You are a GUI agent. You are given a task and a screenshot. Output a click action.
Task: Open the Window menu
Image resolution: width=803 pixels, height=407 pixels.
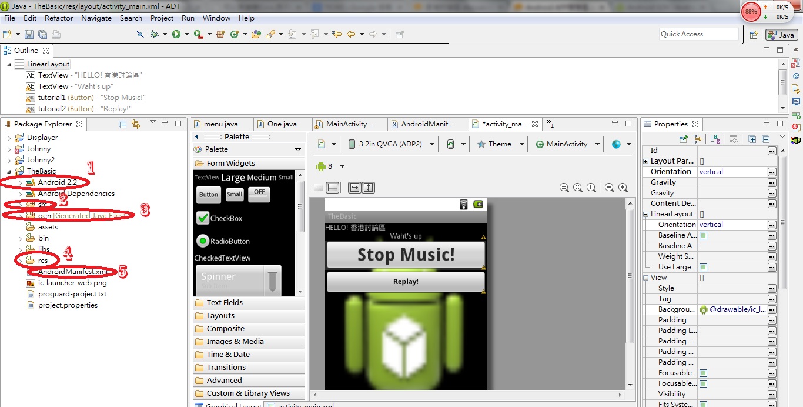pyautogui.click(x=217, y=18)
